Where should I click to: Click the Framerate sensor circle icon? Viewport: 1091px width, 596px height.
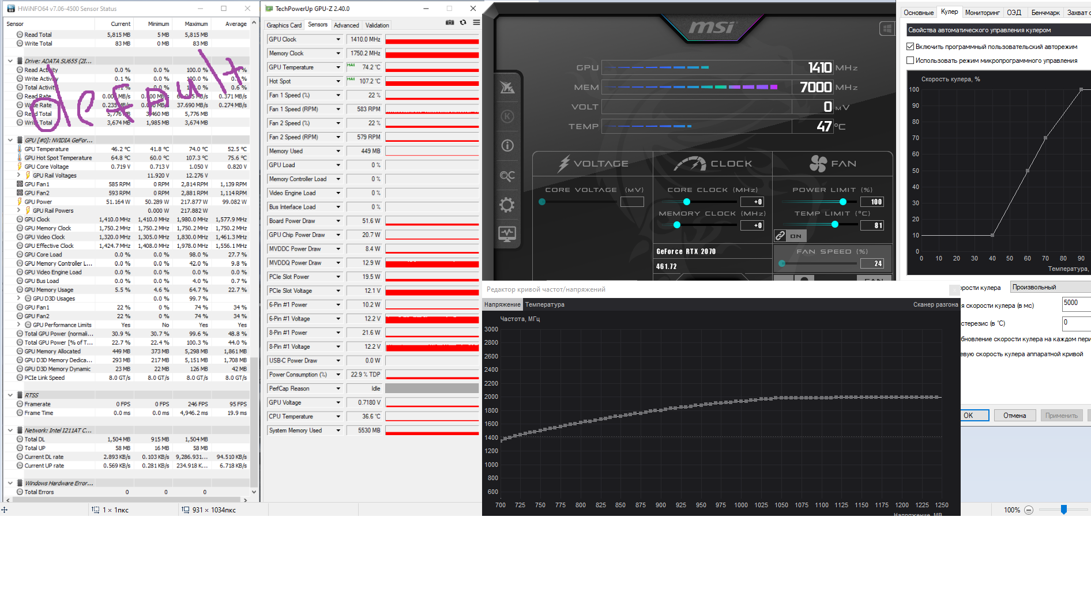click(x=20, y=404)
